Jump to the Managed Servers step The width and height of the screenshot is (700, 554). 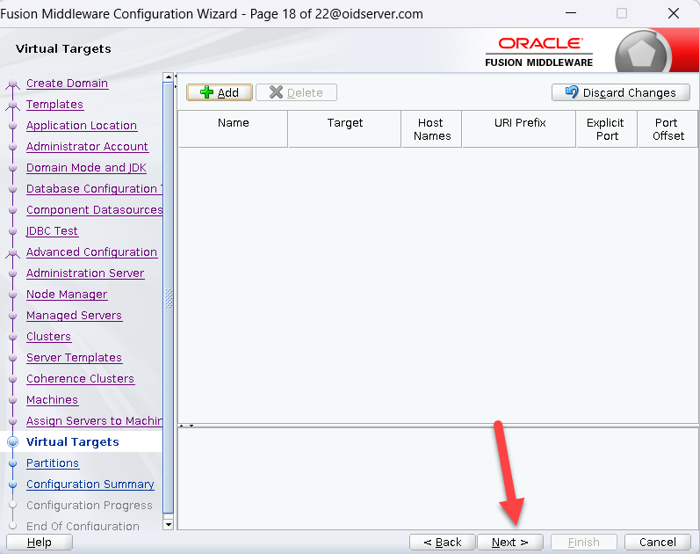(x=74, y=316)
